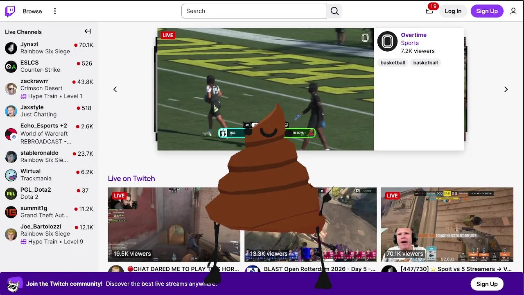Screen dimensions: 524x295
Task: Click the Browse menu item
Action: pos(32,11)
